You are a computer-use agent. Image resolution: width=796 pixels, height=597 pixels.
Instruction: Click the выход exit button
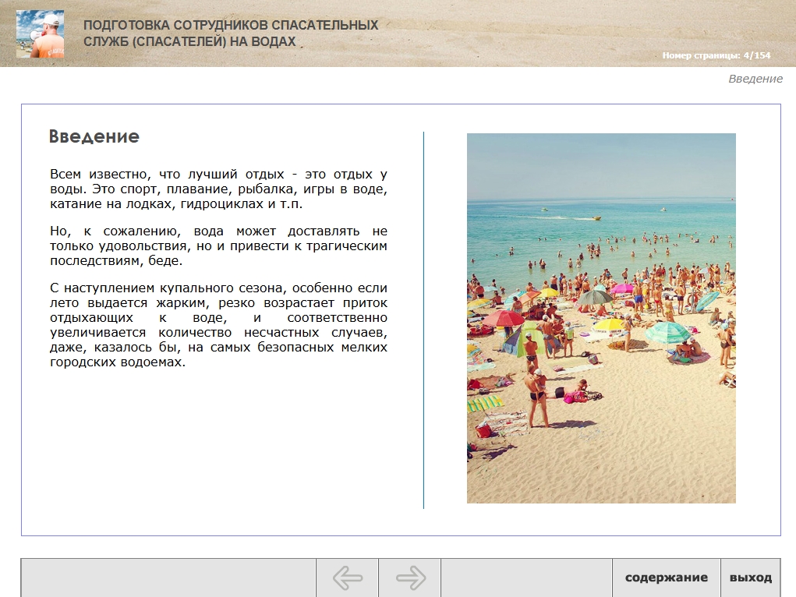point(750,578)
